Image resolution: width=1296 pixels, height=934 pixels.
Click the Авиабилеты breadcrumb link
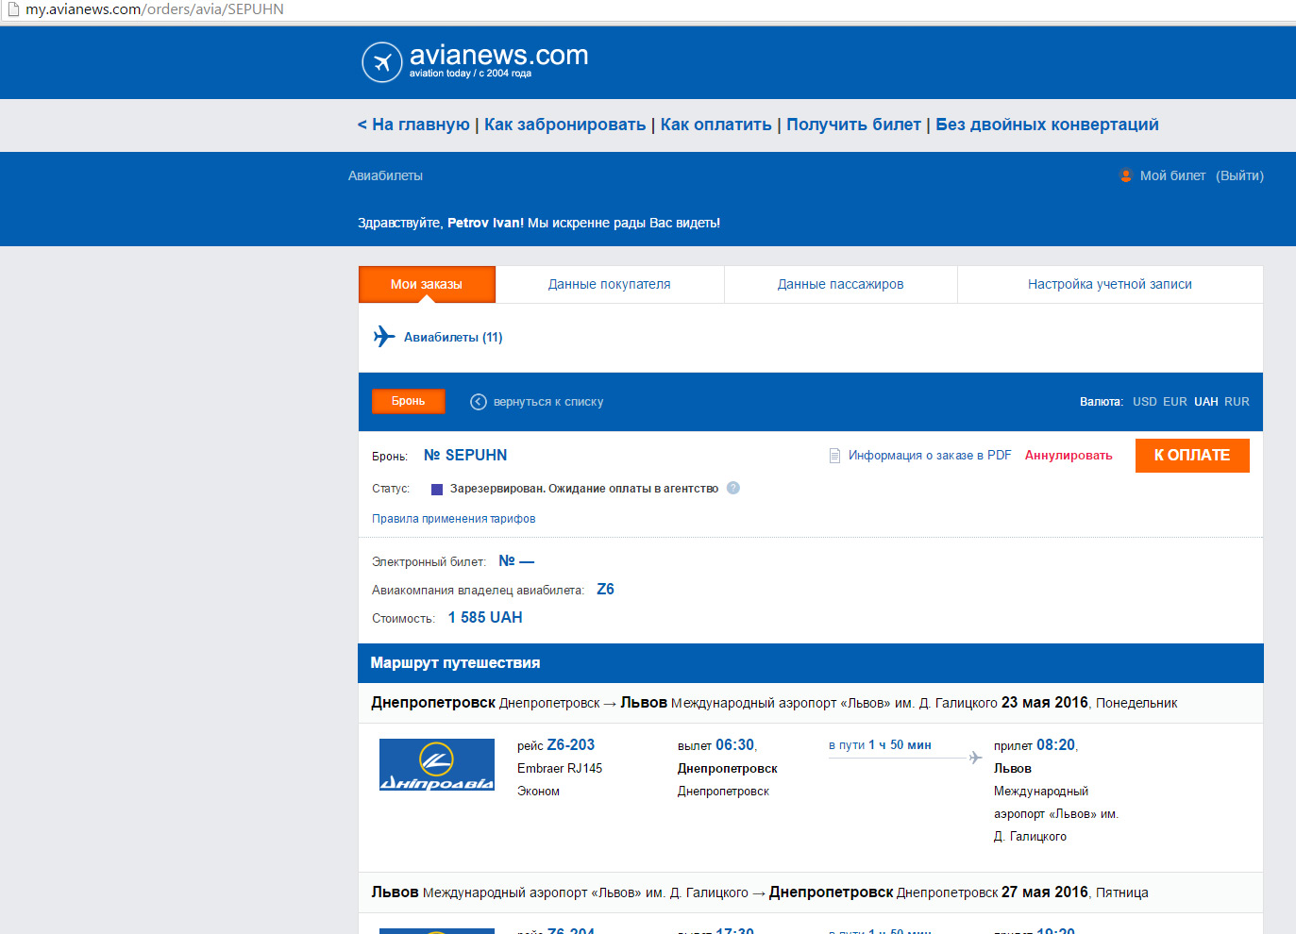pyautogui.click(x=385, y=175)
